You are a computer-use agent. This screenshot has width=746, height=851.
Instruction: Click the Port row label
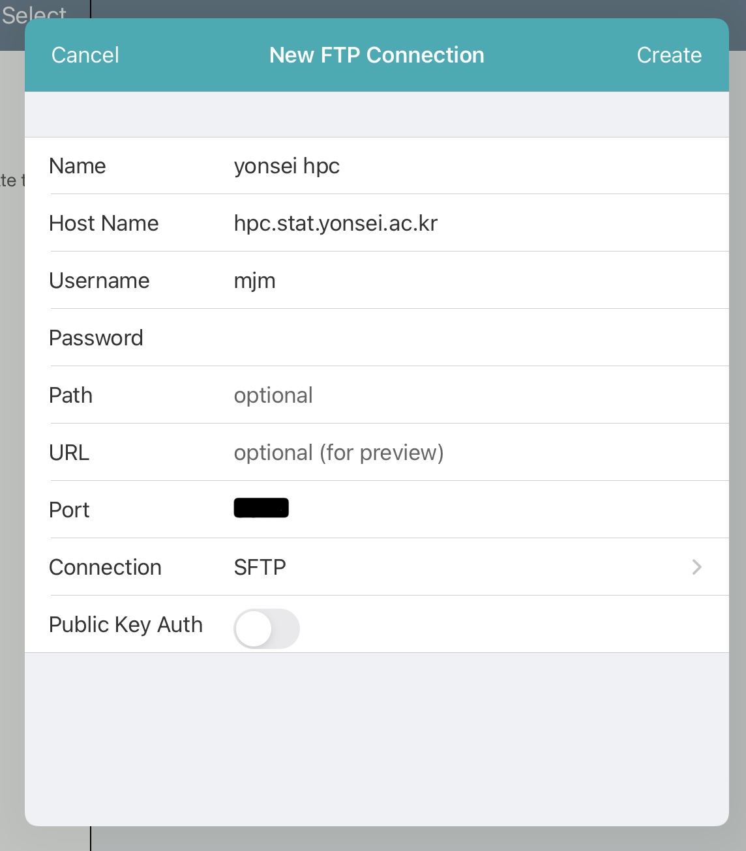click(69, 510)
